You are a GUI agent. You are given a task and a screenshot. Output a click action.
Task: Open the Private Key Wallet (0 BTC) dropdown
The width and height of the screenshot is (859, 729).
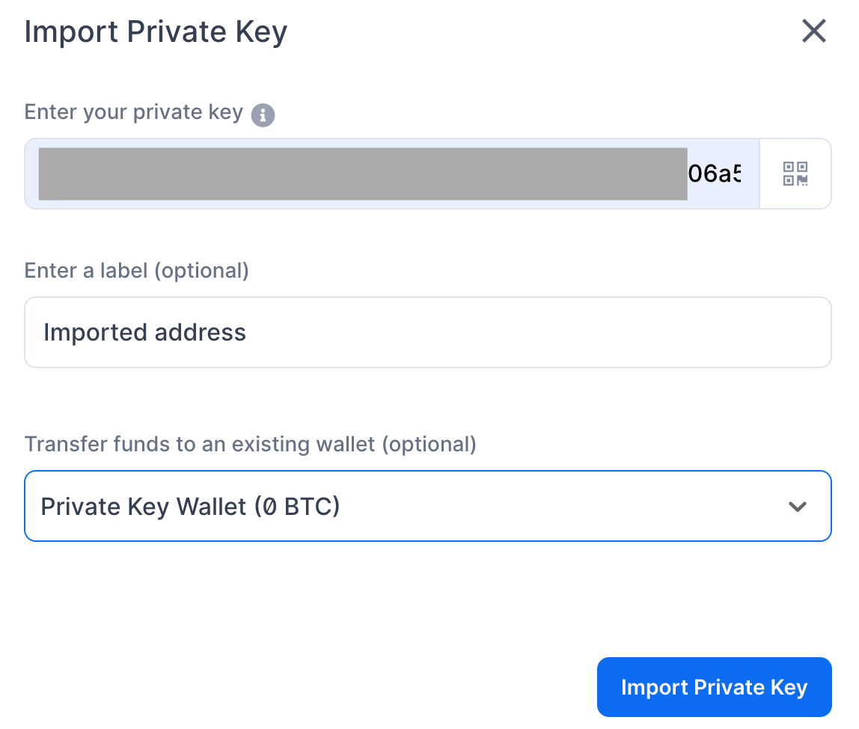pos(427,506)
